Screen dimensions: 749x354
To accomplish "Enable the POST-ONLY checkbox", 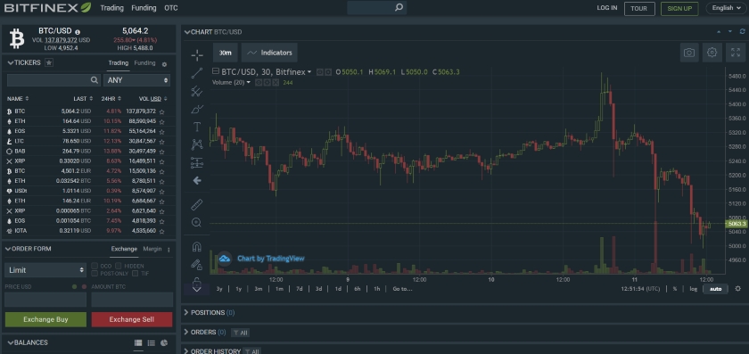I will [95, 273].
